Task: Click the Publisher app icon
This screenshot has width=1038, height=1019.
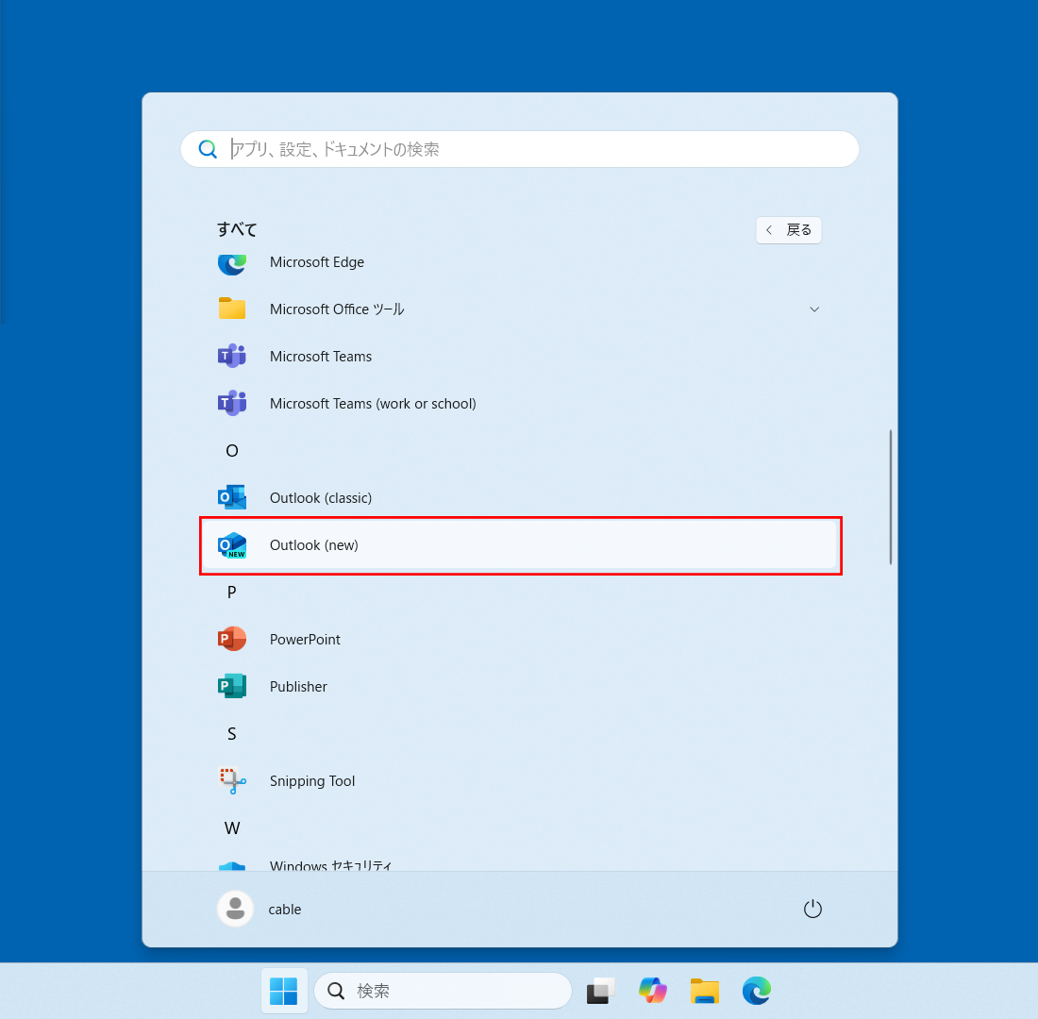Action: (232, 686)
